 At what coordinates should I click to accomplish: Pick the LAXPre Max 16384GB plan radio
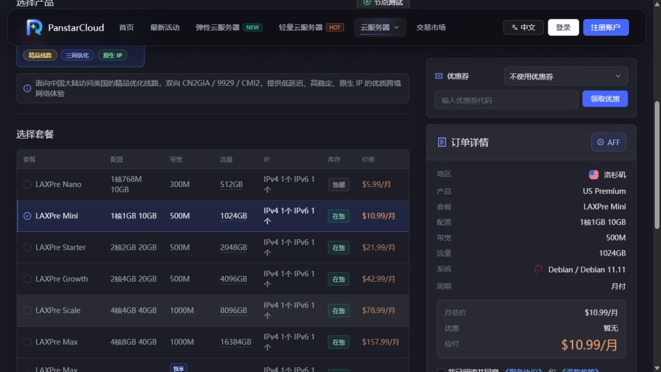[x=27, y=342]
